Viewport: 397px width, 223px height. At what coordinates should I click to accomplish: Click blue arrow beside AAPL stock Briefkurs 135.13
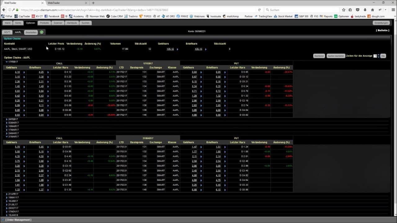tap(206, 49)
